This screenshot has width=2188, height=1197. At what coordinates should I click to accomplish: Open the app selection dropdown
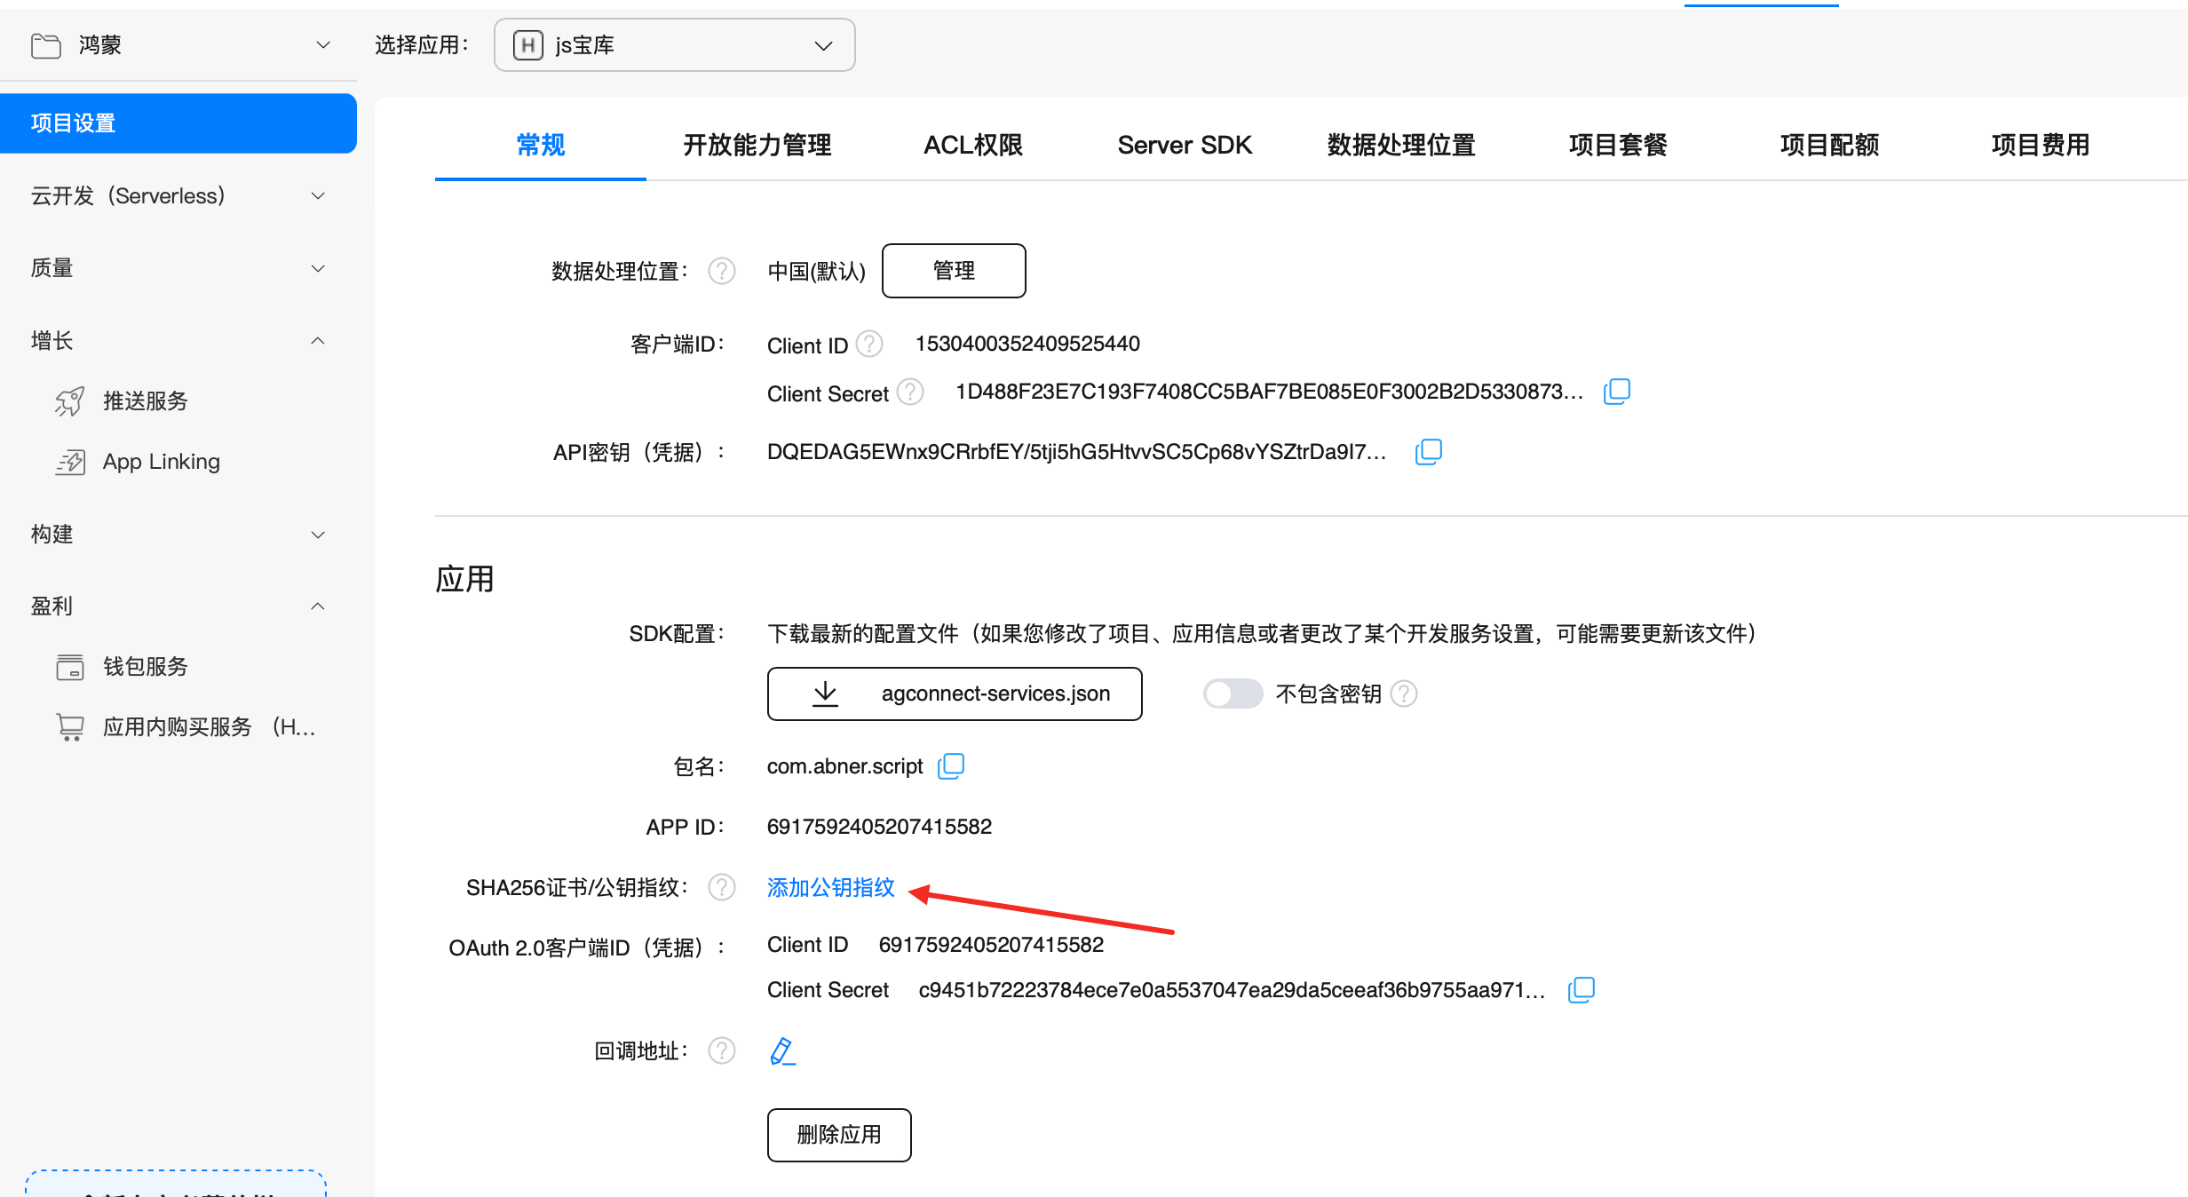675,45
